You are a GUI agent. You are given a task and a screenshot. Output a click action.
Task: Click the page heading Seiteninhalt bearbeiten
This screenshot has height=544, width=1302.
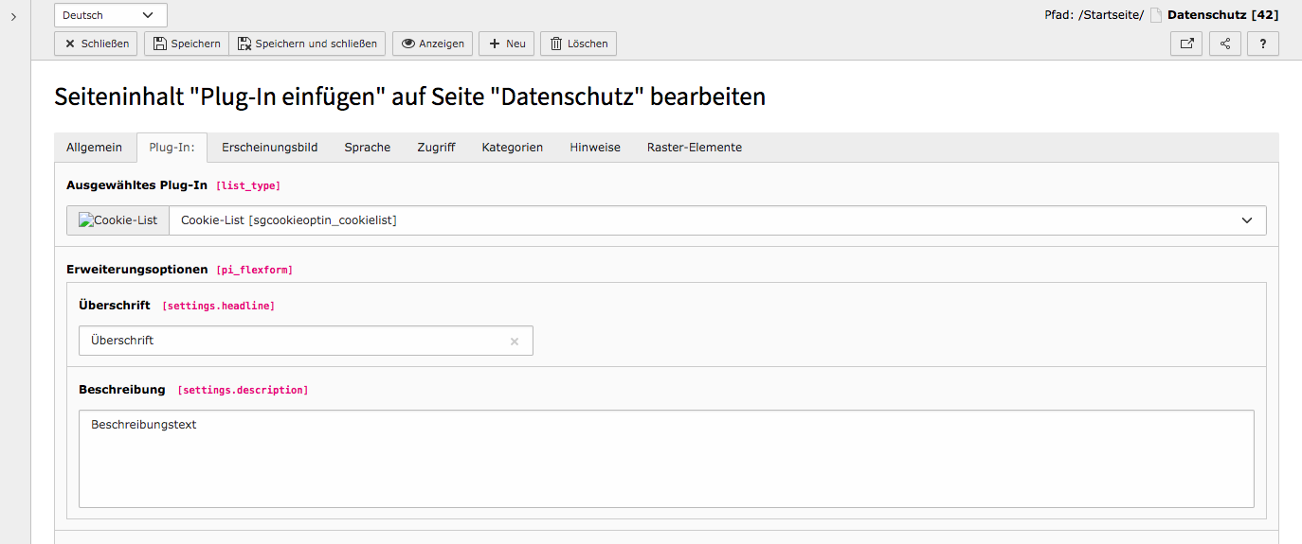[x=410, y=97]
